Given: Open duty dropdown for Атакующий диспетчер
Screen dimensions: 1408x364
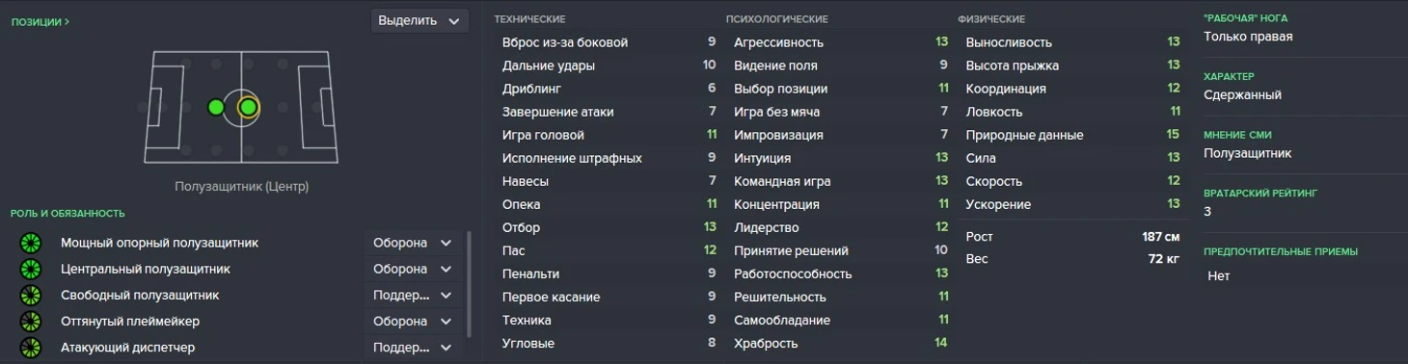Looking at the screenshot, I should click(413, 347).
